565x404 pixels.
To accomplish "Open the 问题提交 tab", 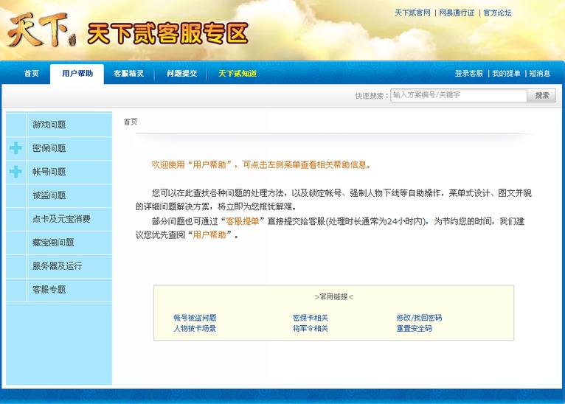I will [181, 74].
